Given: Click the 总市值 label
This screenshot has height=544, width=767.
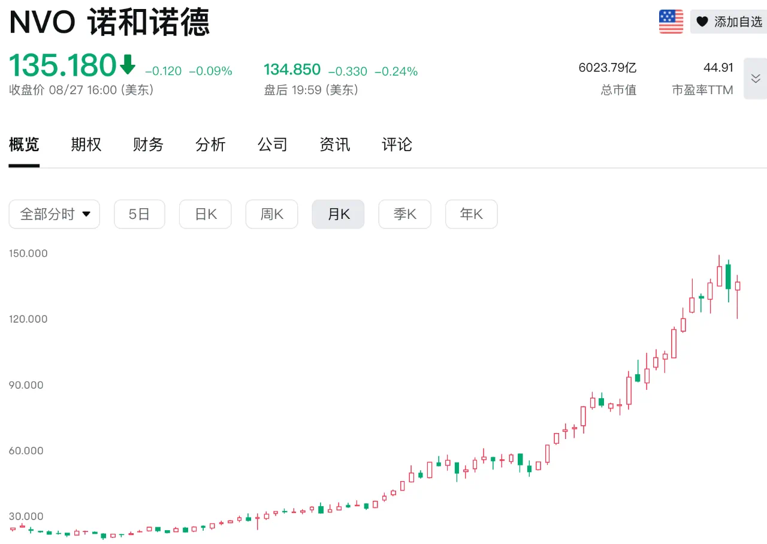Looking at the screenshot, I should coord(619,90).
